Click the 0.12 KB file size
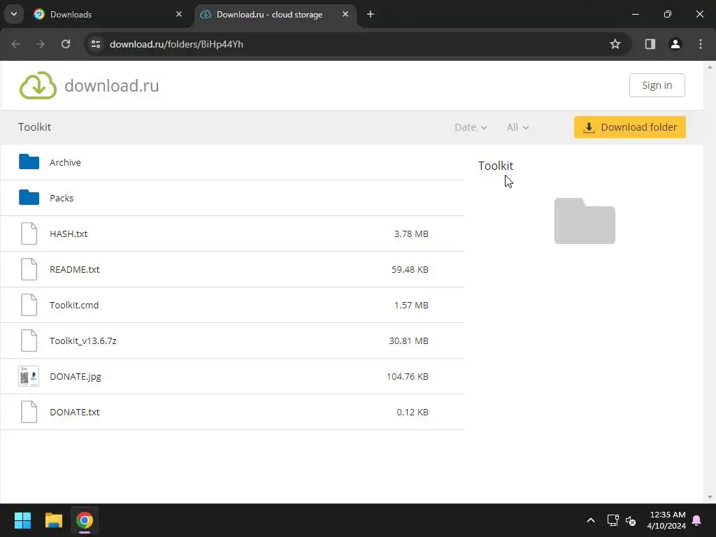The width and height of the screenshot is (716, 537). [413, 412]
